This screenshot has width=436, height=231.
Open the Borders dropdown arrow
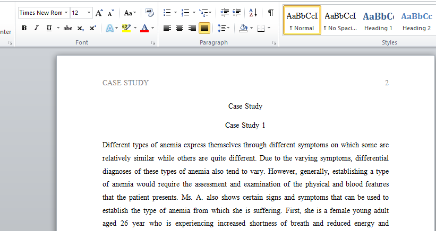pos(269,28)
